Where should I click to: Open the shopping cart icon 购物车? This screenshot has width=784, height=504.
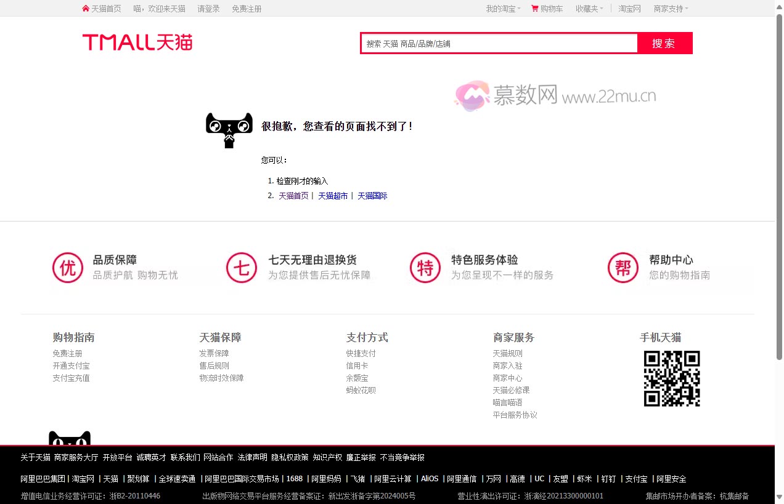[534, 9]
